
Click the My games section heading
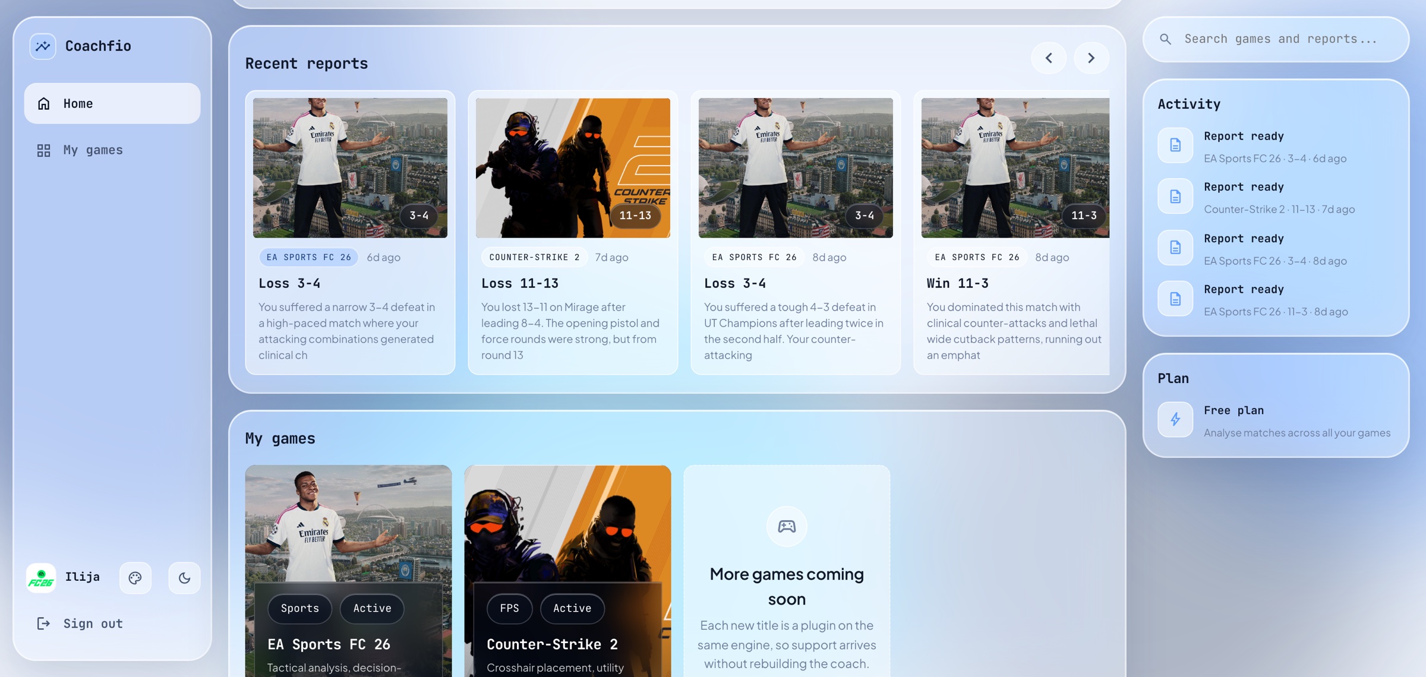(x=280, y=438)
